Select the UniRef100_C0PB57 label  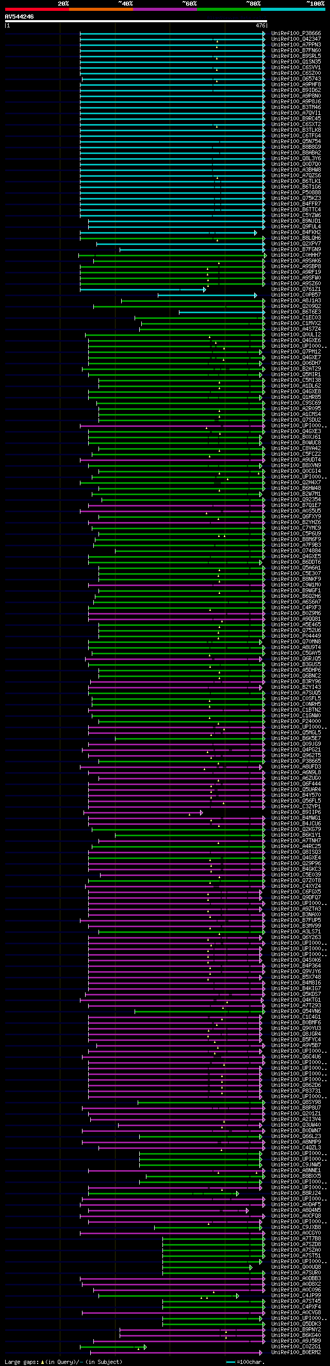[296, 295]
